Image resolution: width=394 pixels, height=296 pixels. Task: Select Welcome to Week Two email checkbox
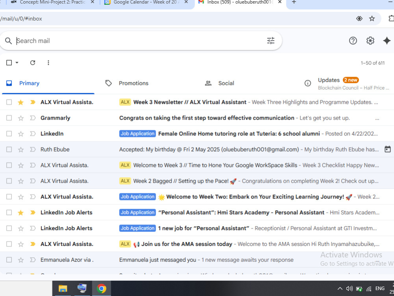coord(9,197)
